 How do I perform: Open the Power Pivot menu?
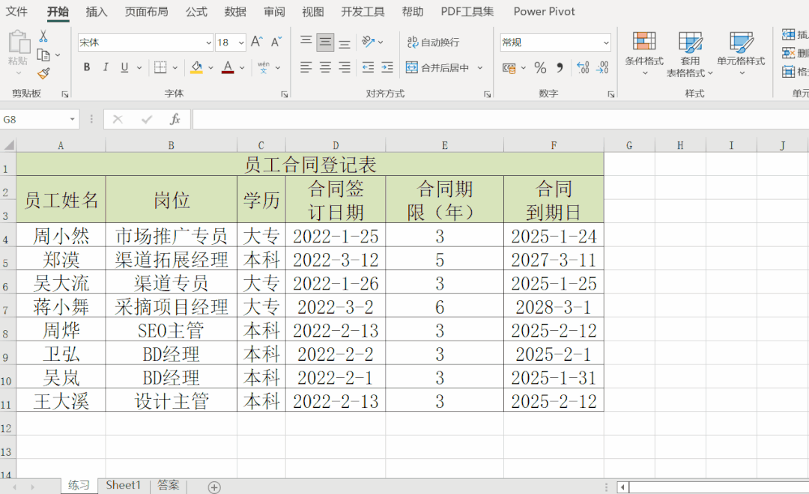tap(544, 12)
